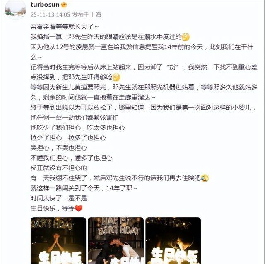Click the emoji after 吓得够呛

[116, 77]
